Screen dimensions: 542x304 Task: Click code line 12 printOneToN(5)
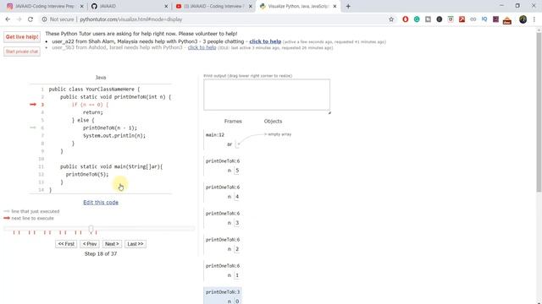tap(86, 174)
